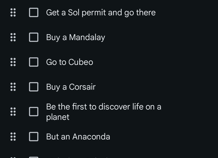Tick the Buy a Mandalay checkbox
Image resolution: width=218 pixels, height=158 pixels.
click(x=34, y=37)
